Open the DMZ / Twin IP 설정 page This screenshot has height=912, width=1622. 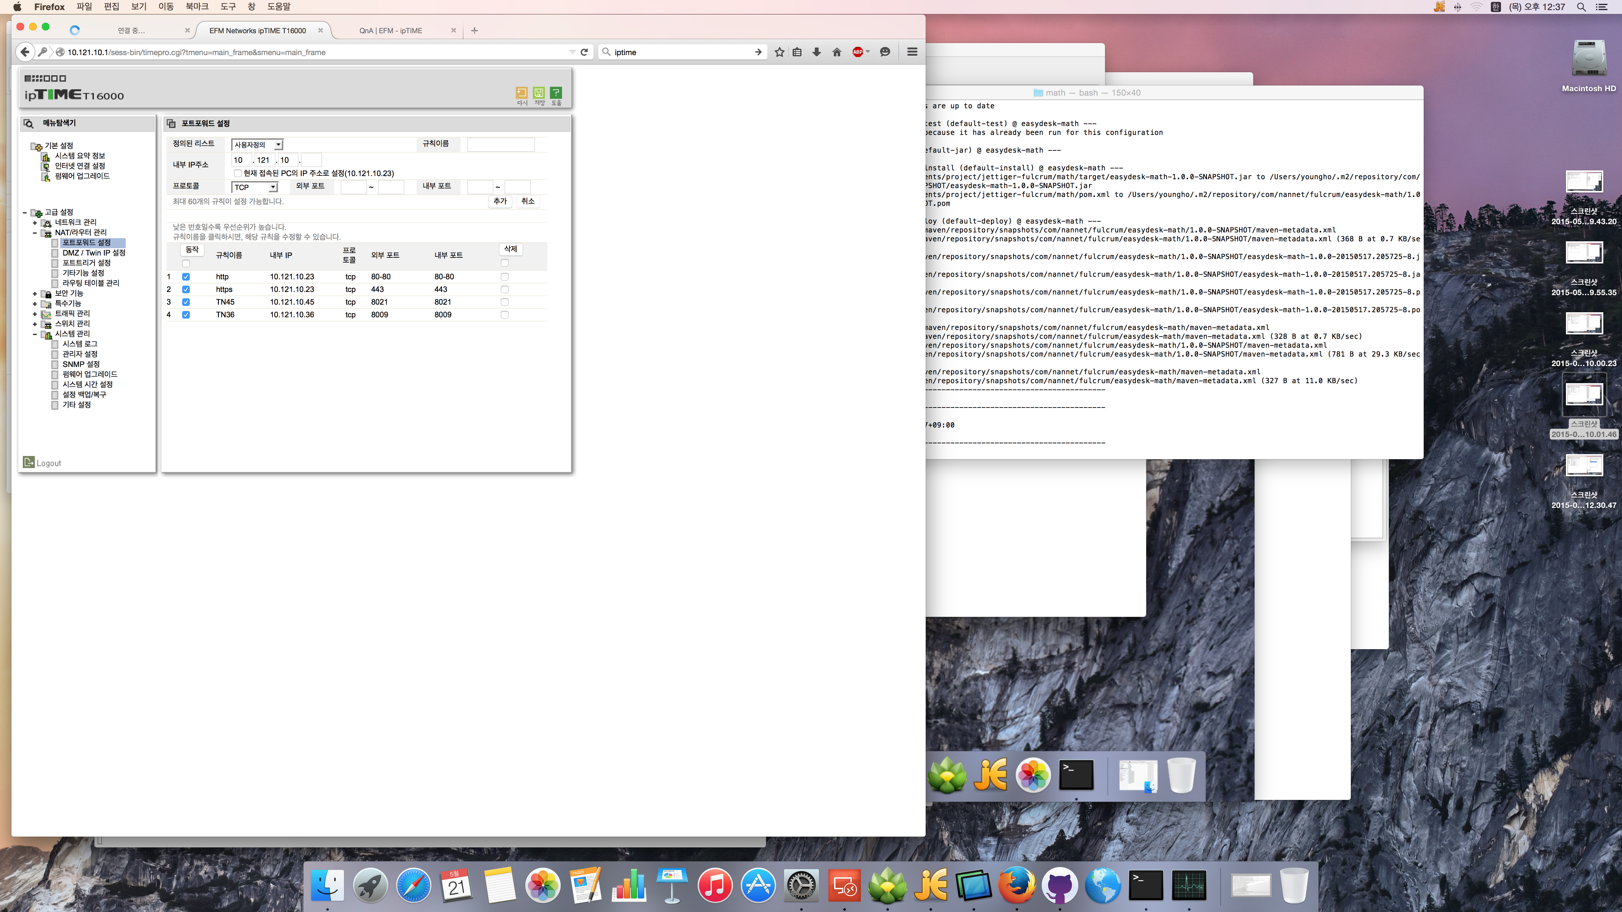click(x=94, y=253)
